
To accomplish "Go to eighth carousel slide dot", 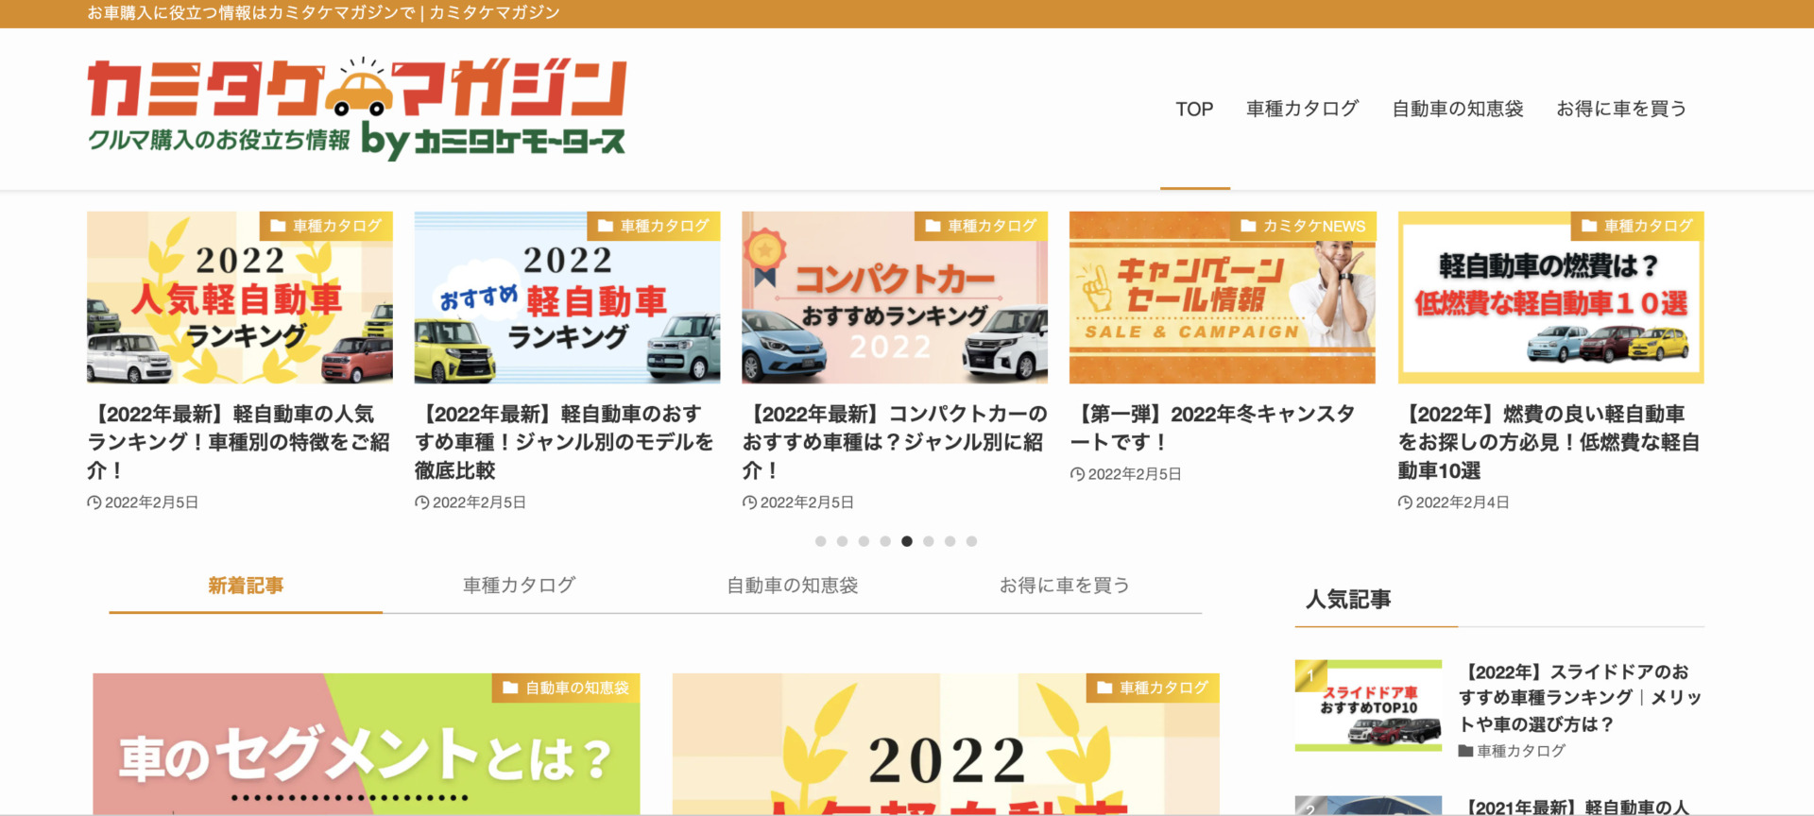I will coord(971,541).
